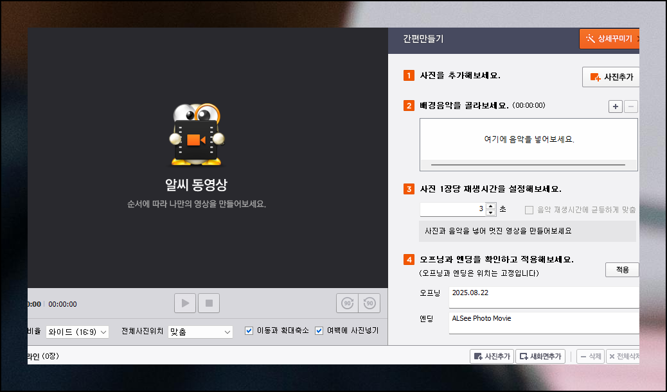667x392 pixels.
Task: Click 사진추가 in the bottom timeline bar
Action: [492, 356]
